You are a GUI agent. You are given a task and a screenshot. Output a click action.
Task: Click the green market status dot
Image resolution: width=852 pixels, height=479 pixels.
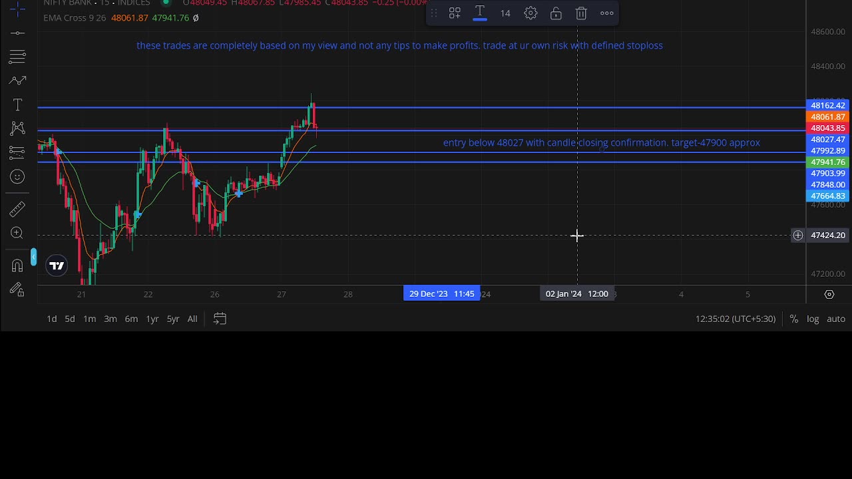[166, 3]
